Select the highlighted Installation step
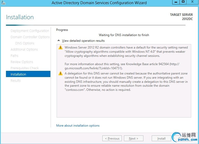Viewport: 199px width, 144px height. click(28, 74)
